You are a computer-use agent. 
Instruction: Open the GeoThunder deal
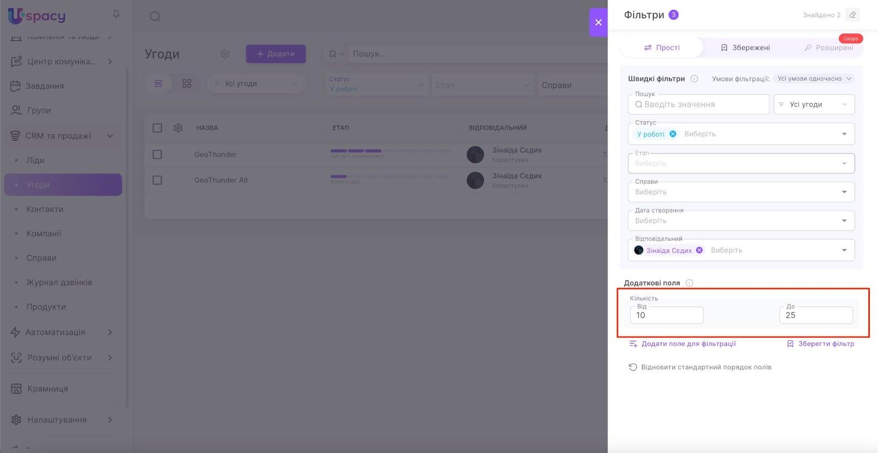pos(216,155)
